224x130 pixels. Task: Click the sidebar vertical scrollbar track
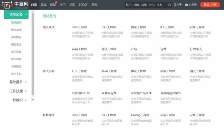pyautogui.click(x=33, y=56)
